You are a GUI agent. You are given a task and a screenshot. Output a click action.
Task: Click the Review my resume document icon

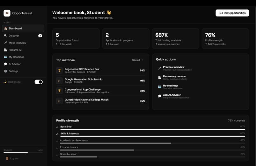(x=160, y=78)
